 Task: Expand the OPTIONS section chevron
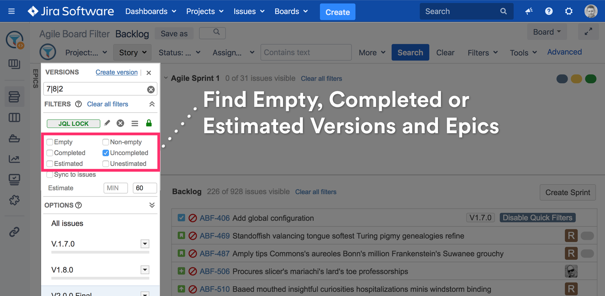152,205
